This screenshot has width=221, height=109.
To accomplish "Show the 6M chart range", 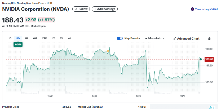I will 35,39.
